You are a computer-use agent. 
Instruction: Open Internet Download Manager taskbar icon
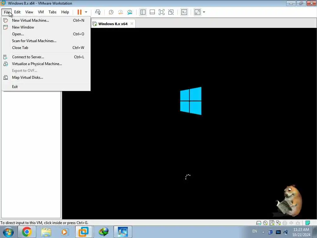pos(103,232)
